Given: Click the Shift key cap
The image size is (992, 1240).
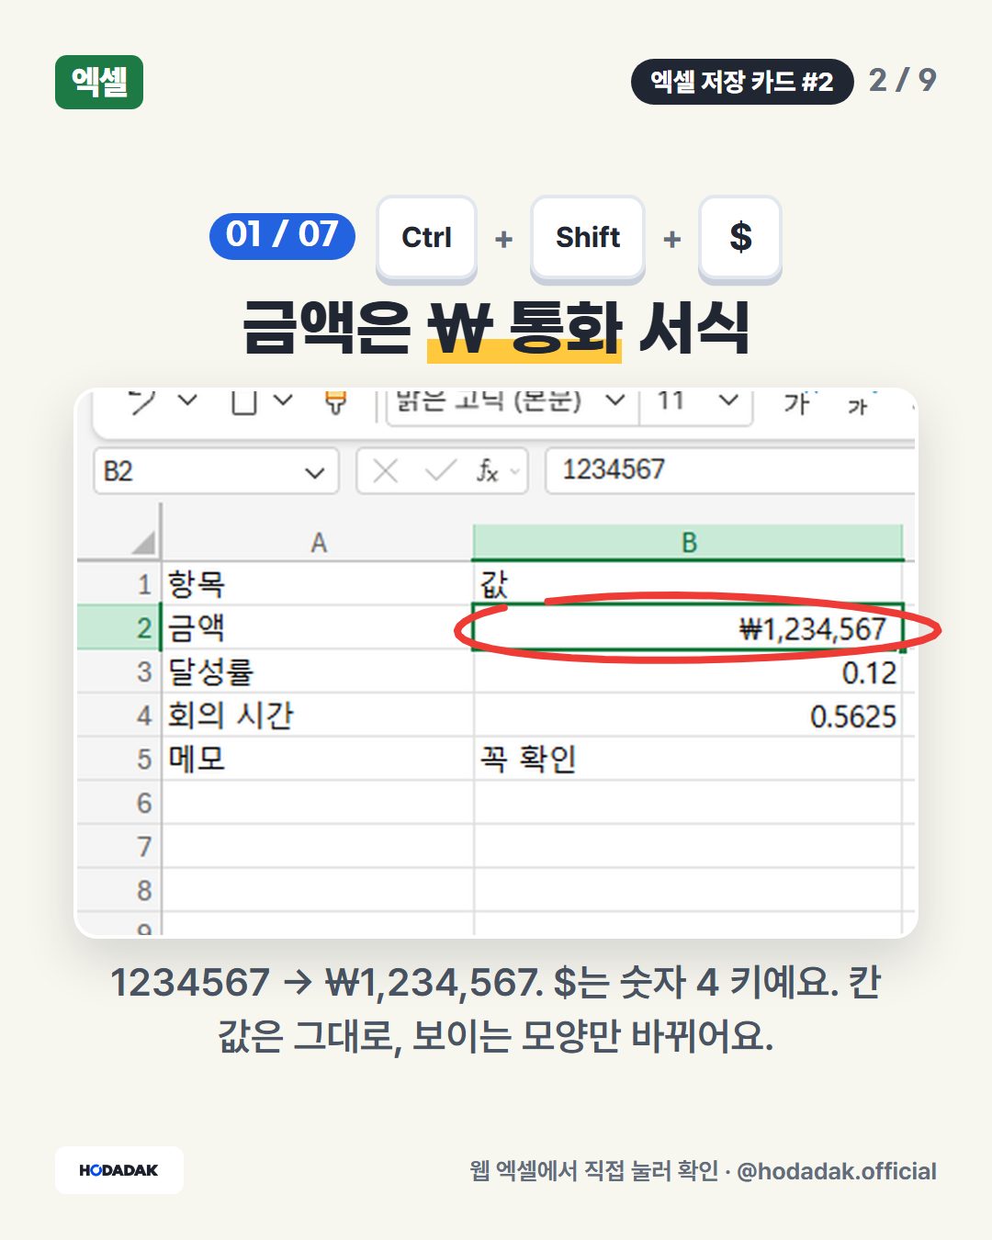Looking at the screenshot, I should 588,238.
